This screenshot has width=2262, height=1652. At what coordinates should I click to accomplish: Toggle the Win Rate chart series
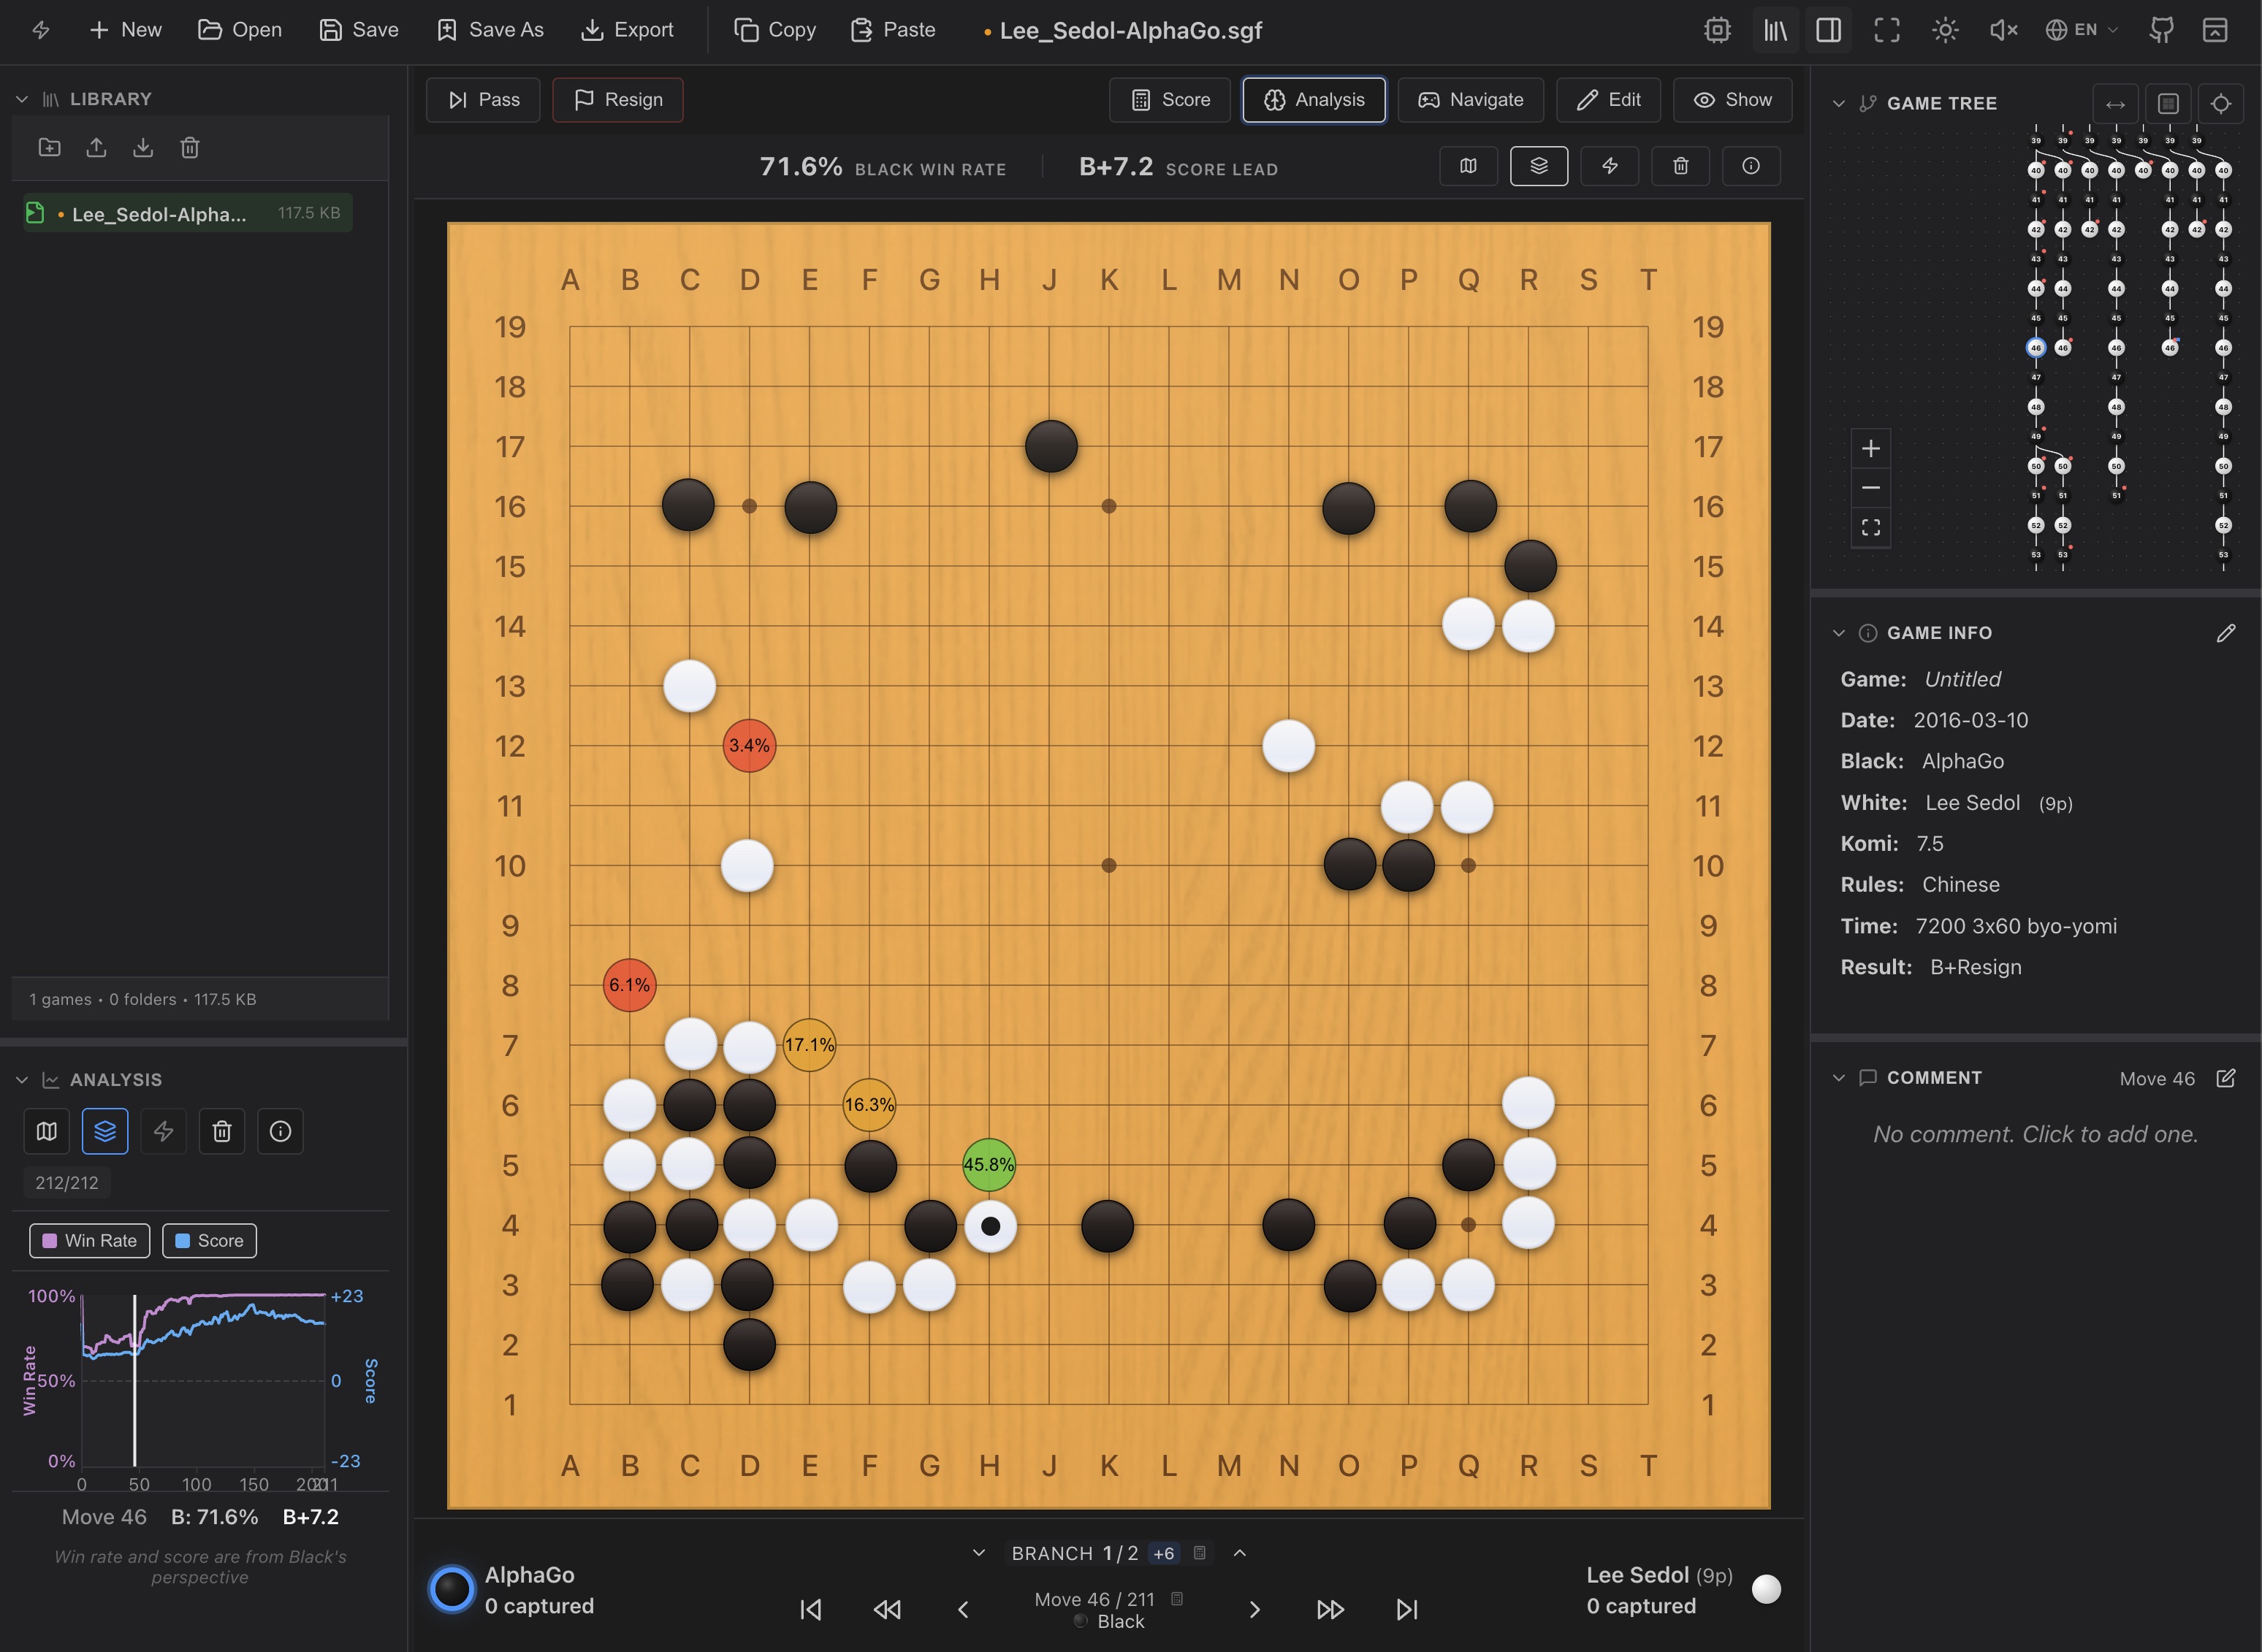click(x=89, y=1240)
